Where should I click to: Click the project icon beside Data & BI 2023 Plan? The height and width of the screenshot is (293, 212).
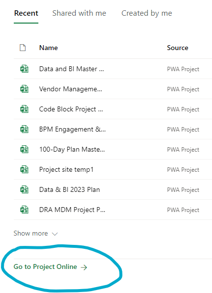[24, 189]
